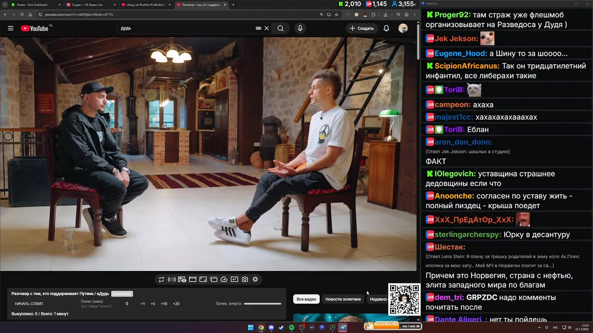Reload the current page
Image resolution: width=593 pixels, height=333 pixels.
[22, 14]
